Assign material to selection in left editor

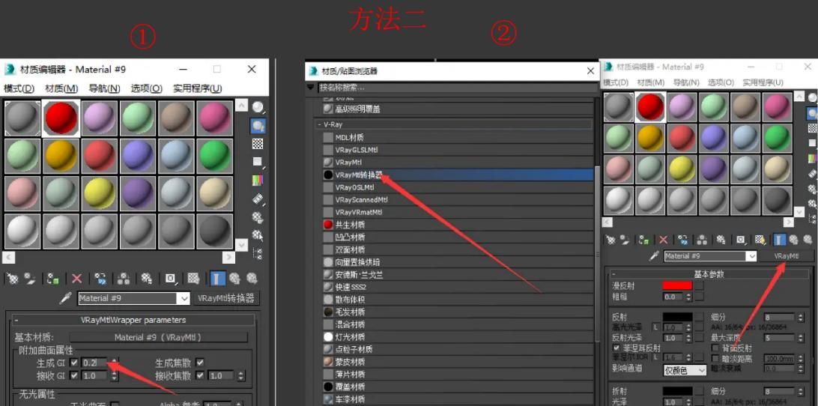tap(53, 279)
